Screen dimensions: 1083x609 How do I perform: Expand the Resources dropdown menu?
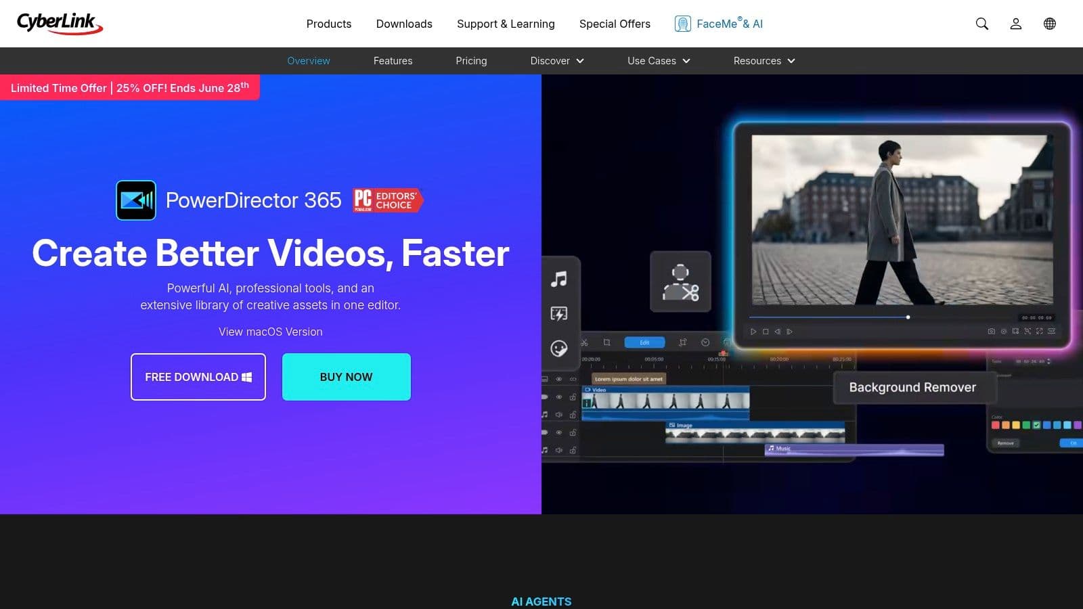(x=764, y=61)
